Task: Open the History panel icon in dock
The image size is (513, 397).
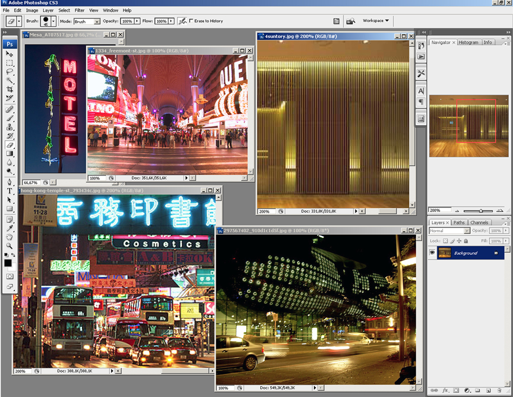Action: pyautogui.click(x=421, y=46)
